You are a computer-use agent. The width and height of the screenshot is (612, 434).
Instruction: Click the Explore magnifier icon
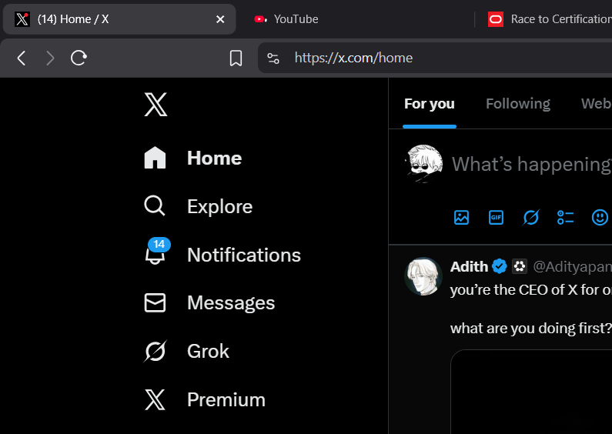coord(155,205)
